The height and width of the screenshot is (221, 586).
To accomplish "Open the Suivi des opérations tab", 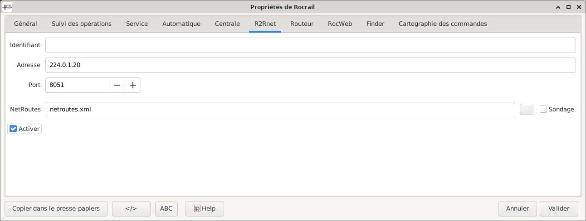I will click(82, 24).
